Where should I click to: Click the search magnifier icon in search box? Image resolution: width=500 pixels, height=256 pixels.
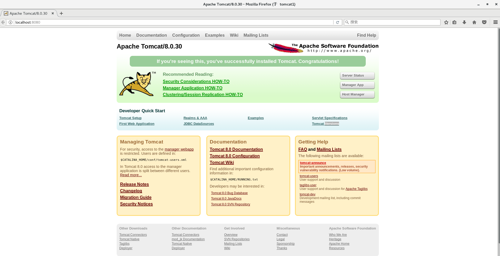coord(347,22)
